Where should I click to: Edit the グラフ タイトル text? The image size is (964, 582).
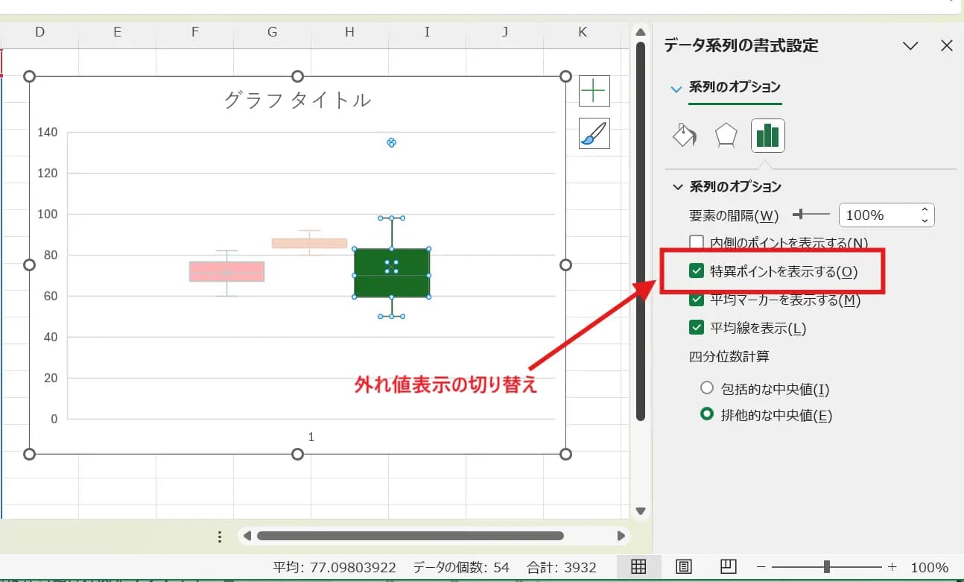click(297, 98)
